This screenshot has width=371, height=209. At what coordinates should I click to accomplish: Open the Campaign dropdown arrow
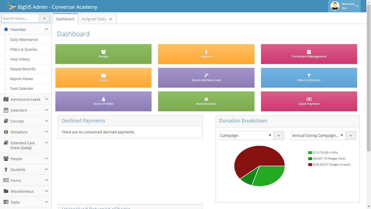(x=279, y=135)
